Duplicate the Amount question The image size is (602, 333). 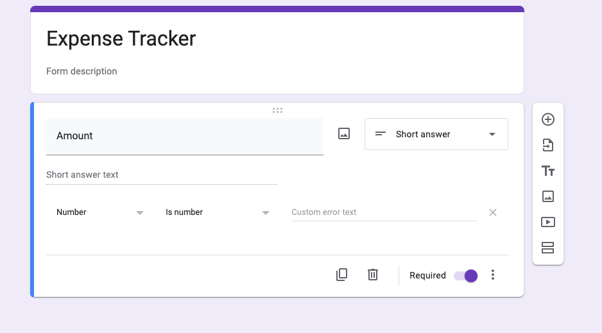pyautogui.click(x=341, y=275)
